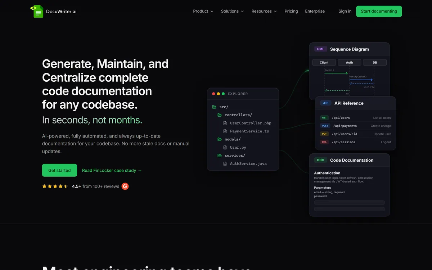Click the Parameters label in Code Documentation

(x=323, y=188)
